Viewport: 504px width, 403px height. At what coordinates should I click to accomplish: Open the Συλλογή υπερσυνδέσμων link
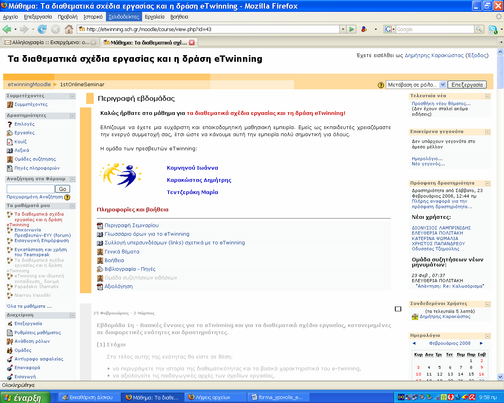point(175,243)
